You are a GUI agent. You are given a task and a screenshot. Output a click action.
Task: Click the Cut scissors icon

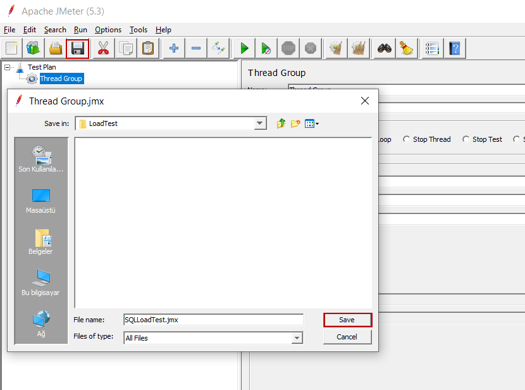(104, 48)
